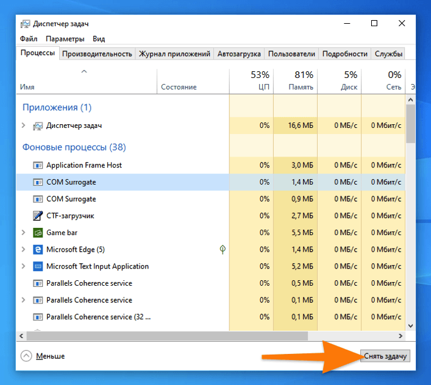Click the 5,5 МБ memory value
The width and height of the screenshot is (431, 385).
tap(302, 233)
